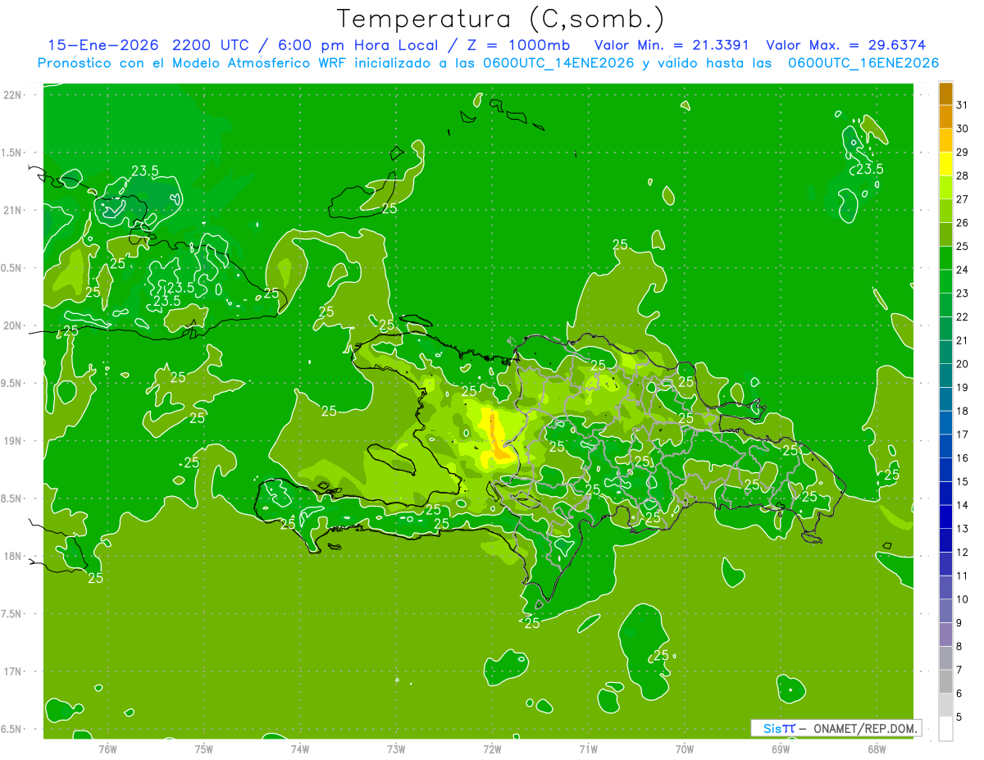Screen dimensions: 984x760
Task: Select the yellow swatch between 28 and 29
Action: [x=945, y=165]
